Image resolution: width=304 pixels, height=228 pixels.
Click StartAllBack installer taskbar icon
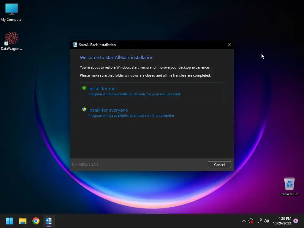coord(49,221)
